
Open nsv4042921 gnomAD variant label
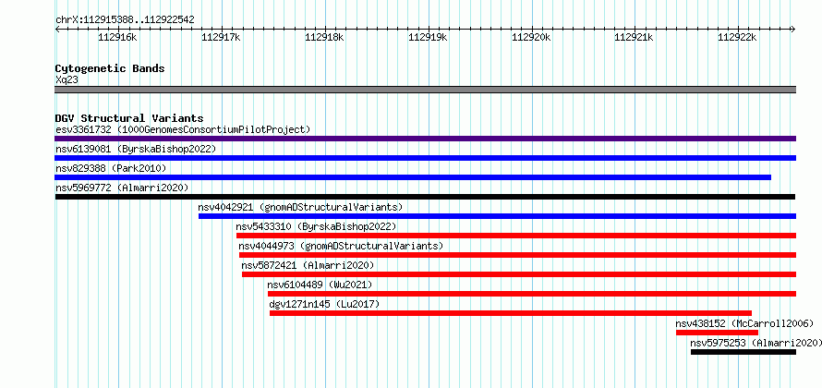pyautogui.click(x=300, y=207)
